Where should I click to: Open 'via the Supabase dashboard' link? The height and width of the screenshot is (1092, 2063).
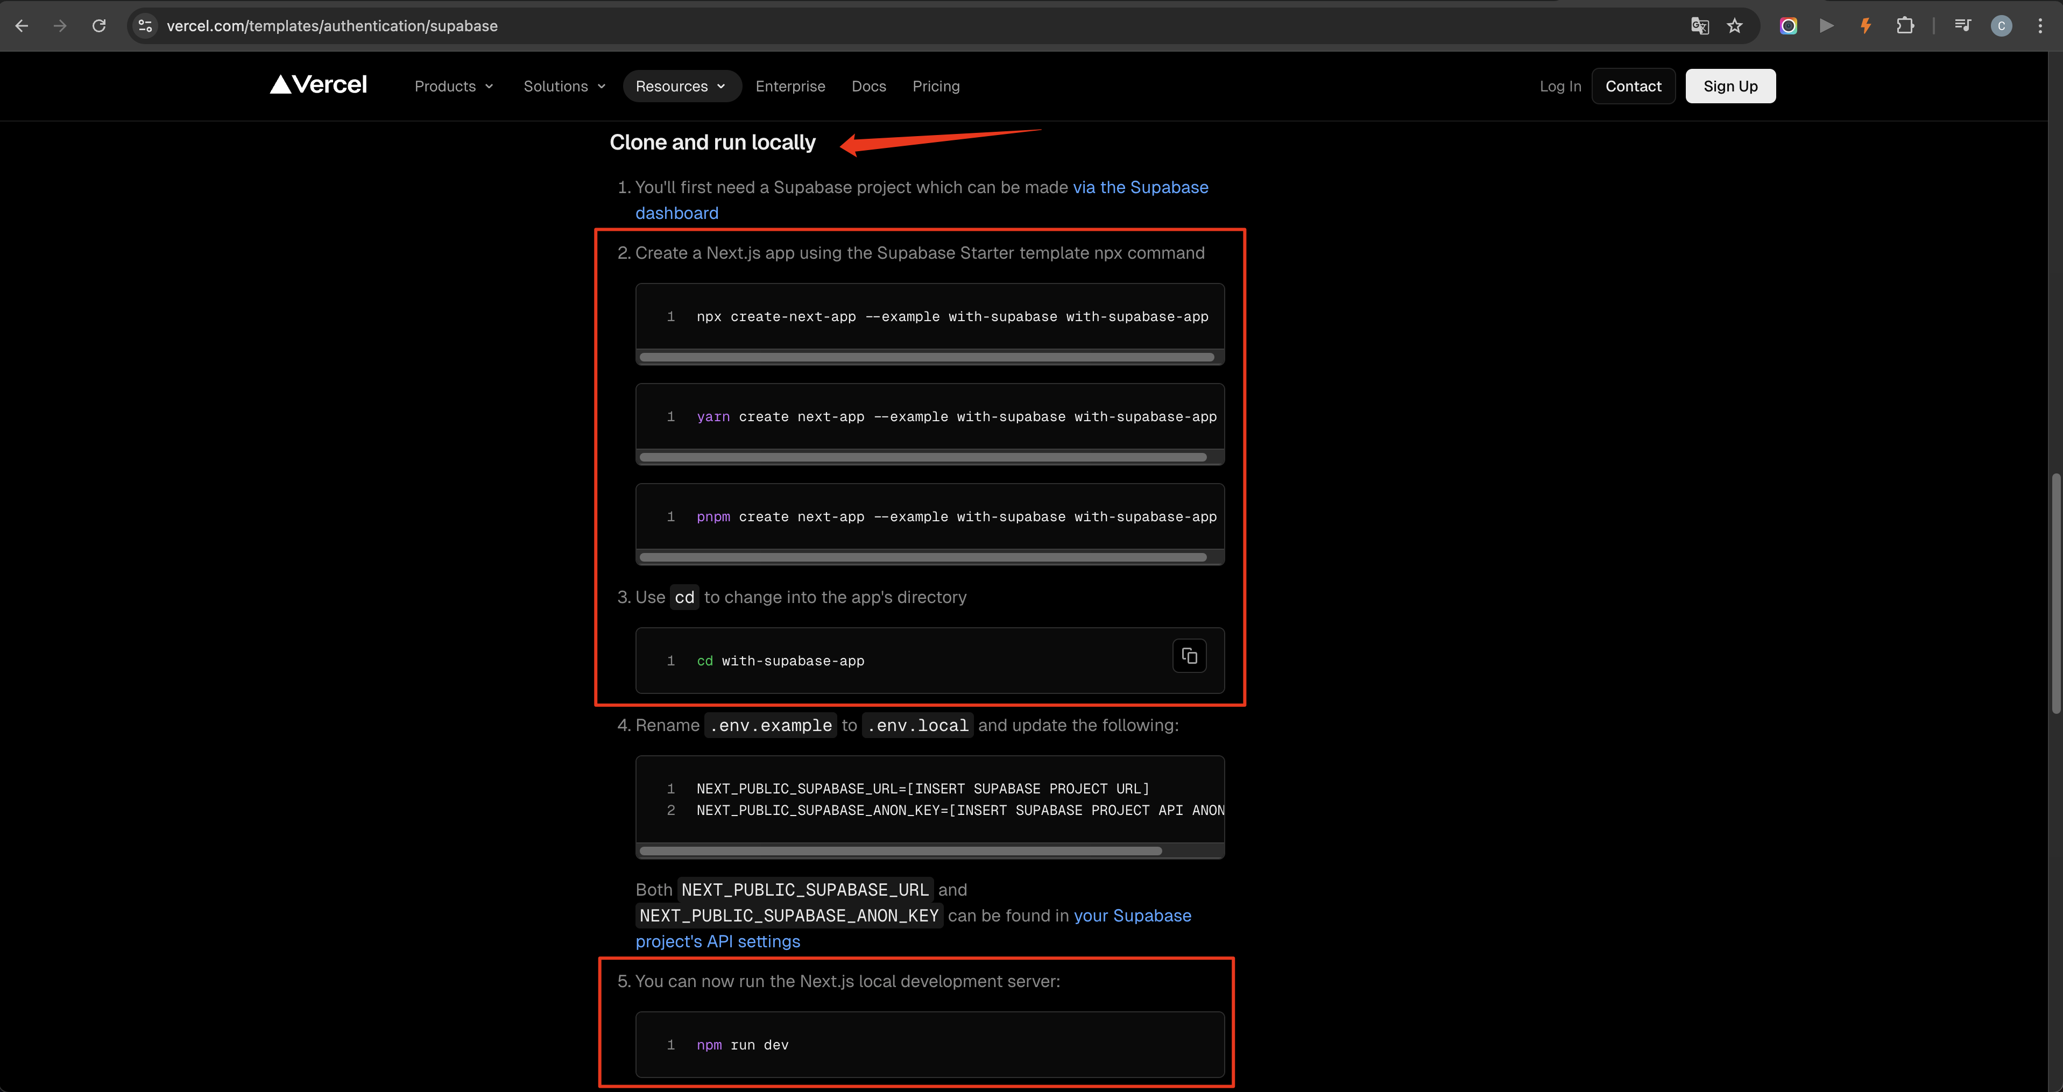click(x=1140, y=187)
